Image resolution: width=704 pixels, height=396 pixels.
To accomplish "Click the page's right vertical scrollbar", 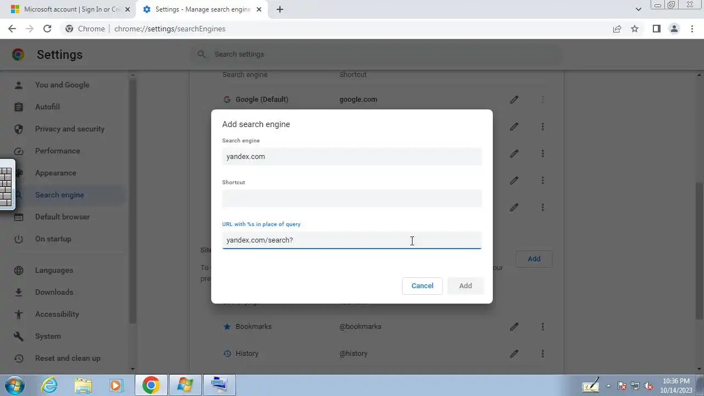I will click(x=700, y=250).
